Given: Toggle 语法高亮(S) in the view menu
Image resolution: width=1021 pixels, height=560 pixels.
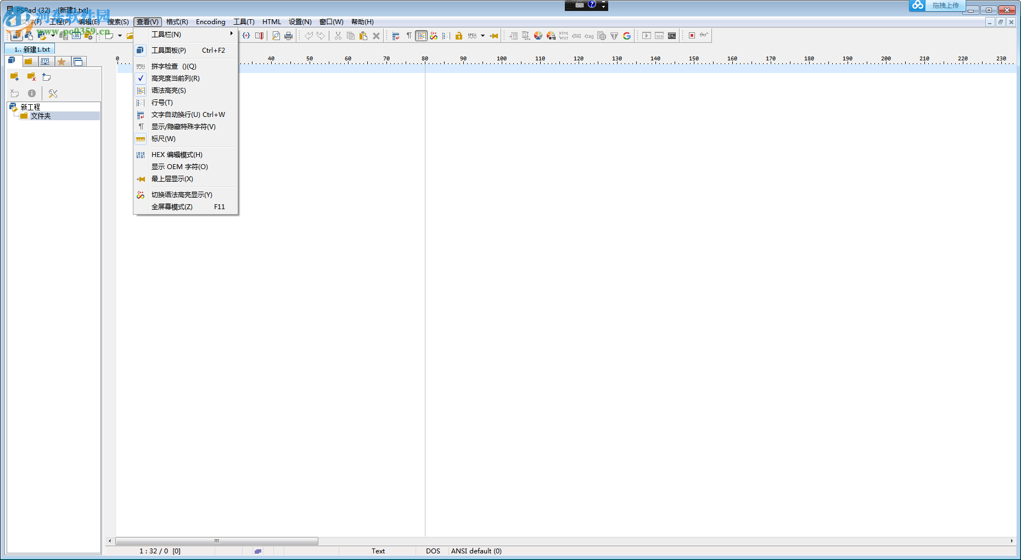Looking at the screenshot, I should (169, 91).
